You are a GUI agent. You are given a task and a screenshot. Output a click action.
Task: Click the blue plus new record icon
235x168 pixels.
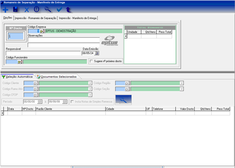5,10
